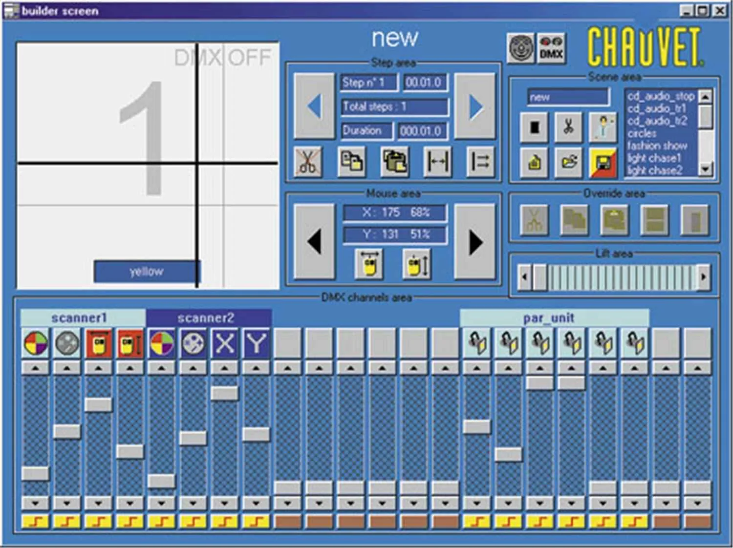
Task: Click the up arrow of scanner1 color wheel fader
Action: pyautogui.click(x=36, y=368)
